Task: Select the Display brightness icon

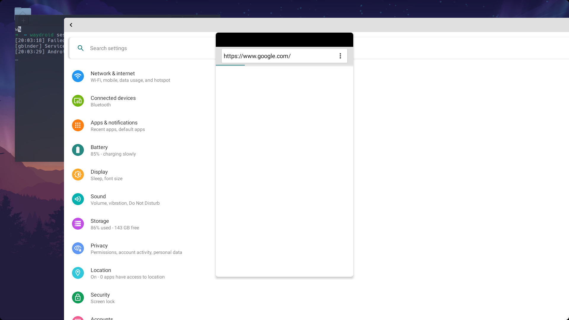Action: (78, 175)
